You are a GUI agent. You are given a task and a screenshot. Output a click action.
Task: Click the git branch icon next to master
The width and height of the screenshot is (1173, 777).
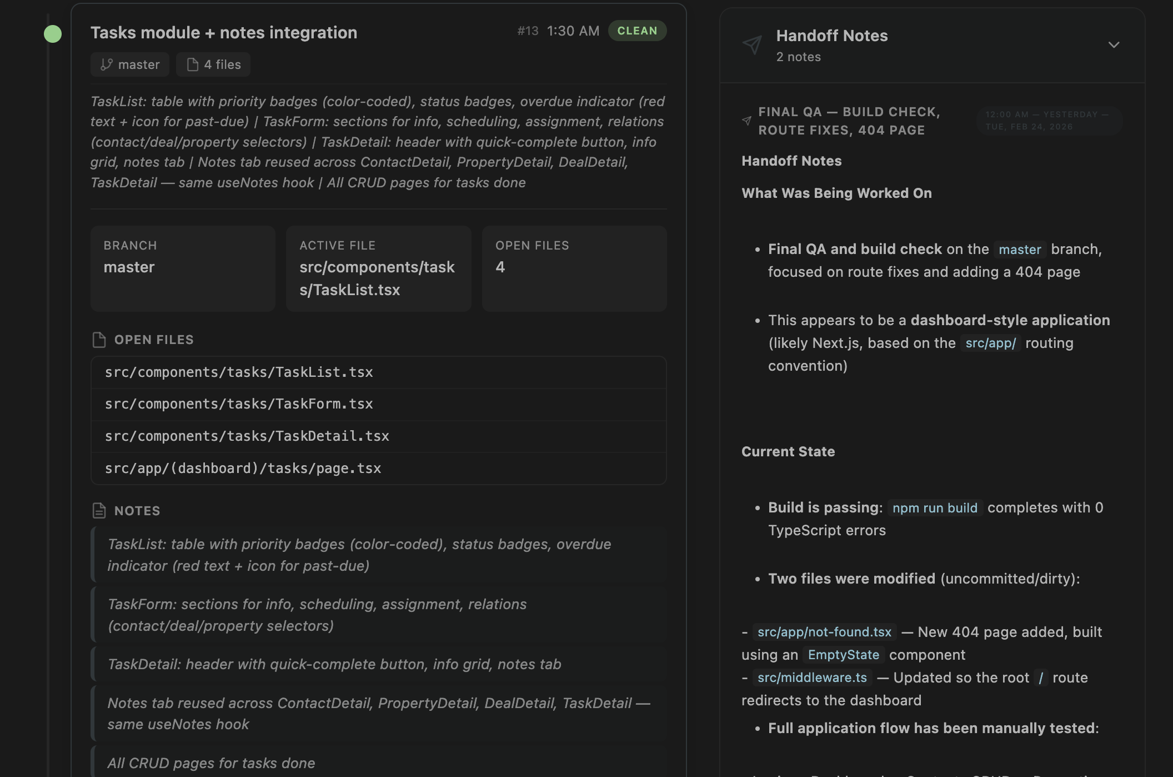tap(106, 64)
